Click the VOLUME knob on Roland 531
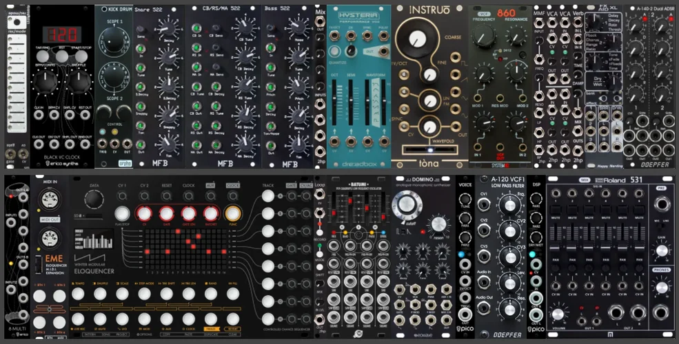This screenshot has height=344, width=679. pos(558,315)
